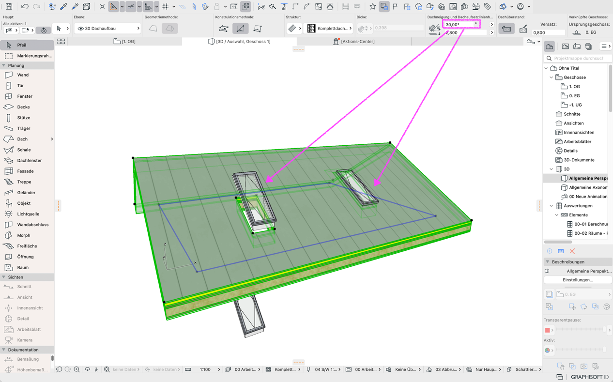Image resolution: width=613 pixels, height=382 pixels.
Task: Select the Morph tool
Action: coord(27,235)
